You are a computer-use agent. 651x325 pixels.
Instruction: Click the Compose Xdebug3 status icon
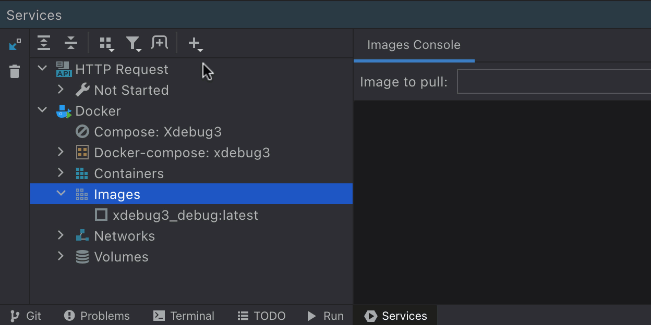pos(82,132)
